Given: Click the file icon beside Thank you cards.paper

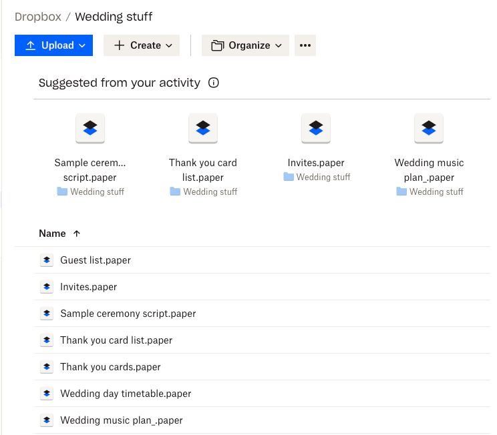Looking at the screenshot, I should (47, 367).
